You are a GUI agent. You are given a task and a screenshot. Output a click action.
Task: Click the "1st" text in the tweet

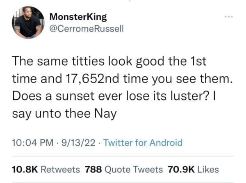(197, 62)
